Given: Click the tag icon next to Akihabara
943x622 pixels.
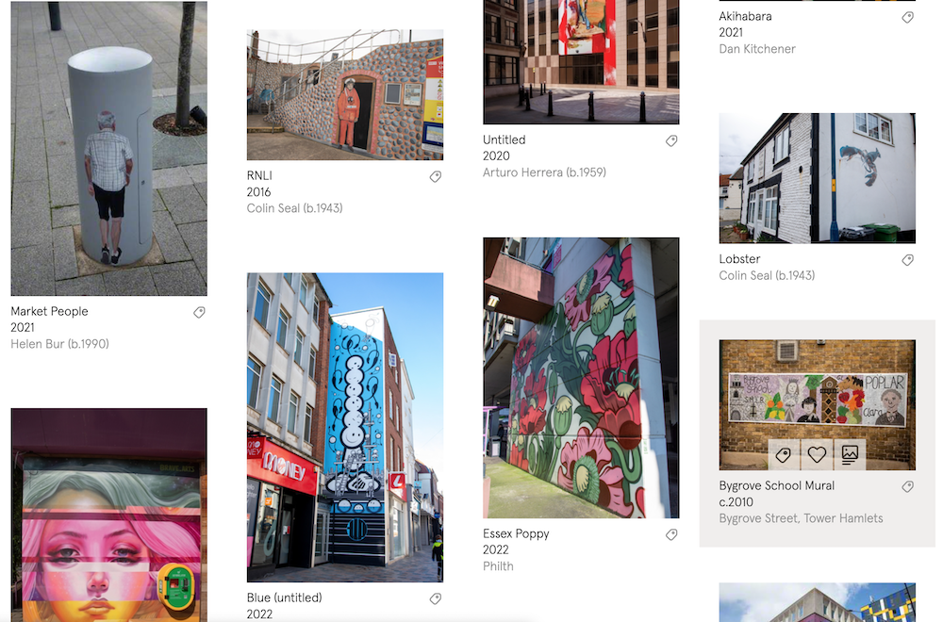Looking at the screenshot, I should point(908,17).
